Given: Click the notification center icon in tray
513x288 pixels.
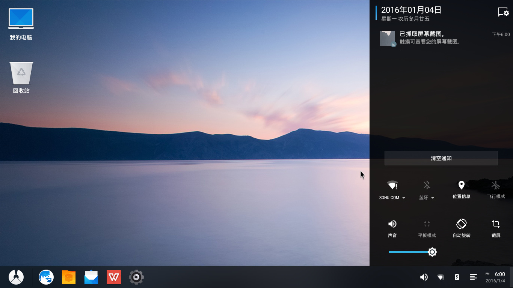Looking at the screenshot, I should 474,277.
